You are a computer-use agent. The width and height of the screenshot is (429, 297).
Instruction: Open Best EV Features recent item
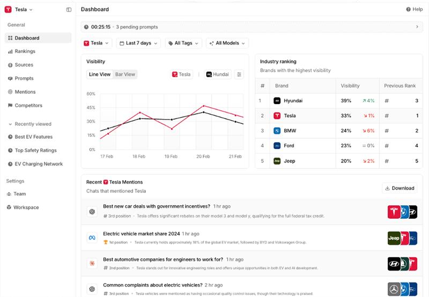pyautogui.click(x=33, y=137)
